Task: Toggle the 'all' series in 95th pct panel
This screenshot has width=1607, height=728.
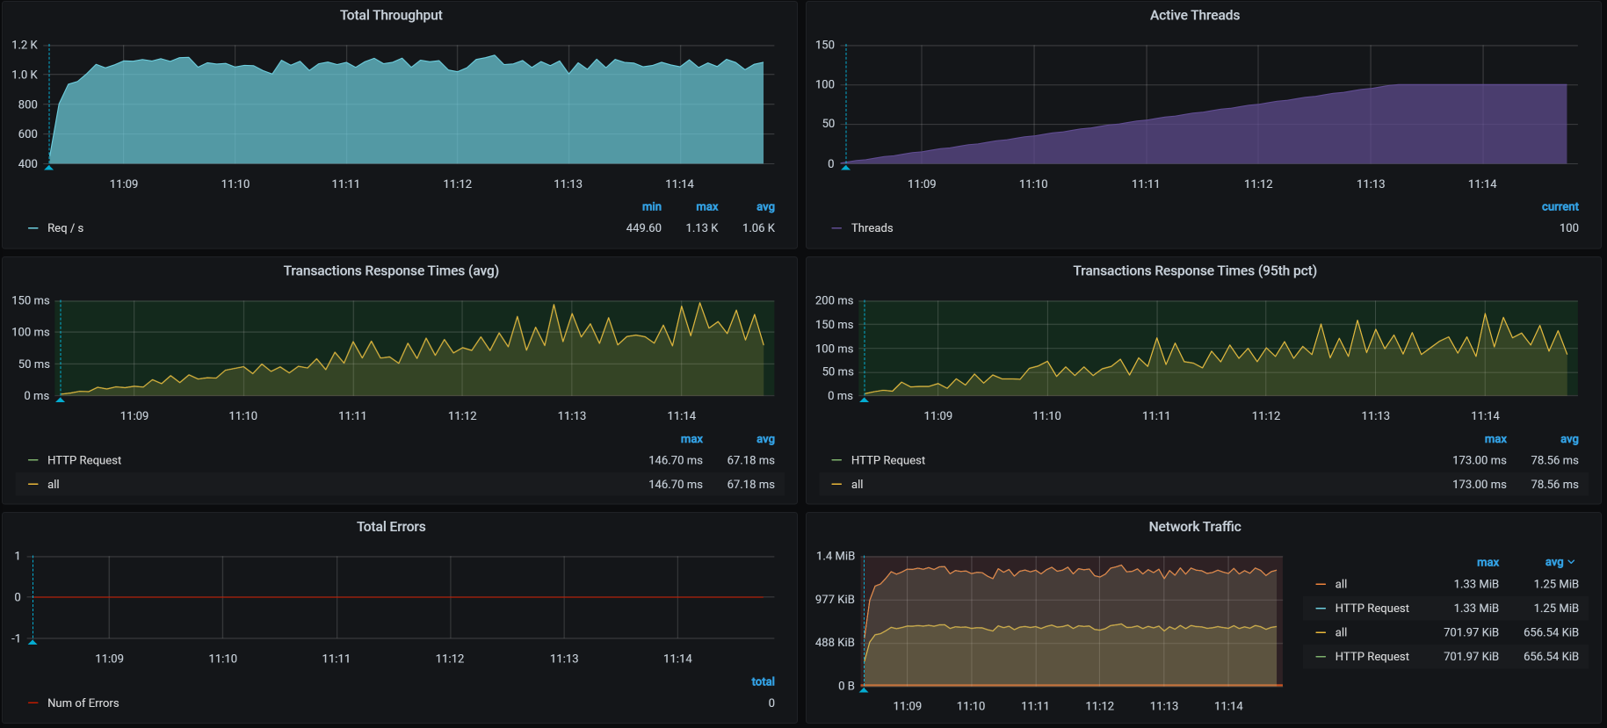Action: pyautogui.click(x=857, y=485)
